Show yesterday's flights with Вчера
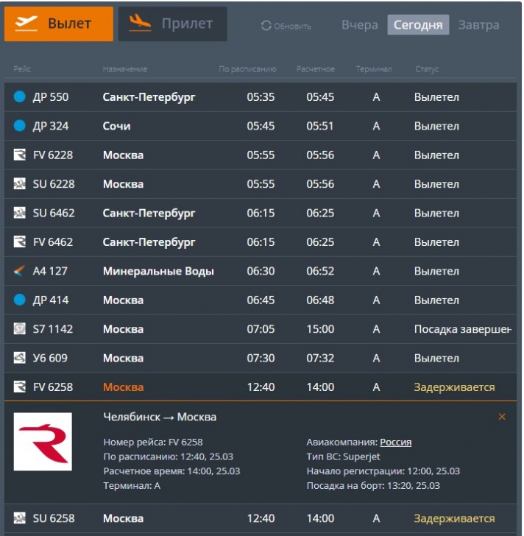Viewport: 524px width, 536px height. (359, 25)
